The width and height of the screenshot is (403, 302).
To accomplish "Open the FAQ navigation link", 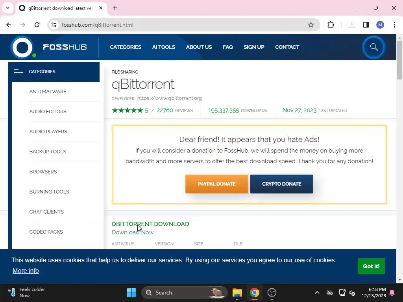I will click(228, 47).
